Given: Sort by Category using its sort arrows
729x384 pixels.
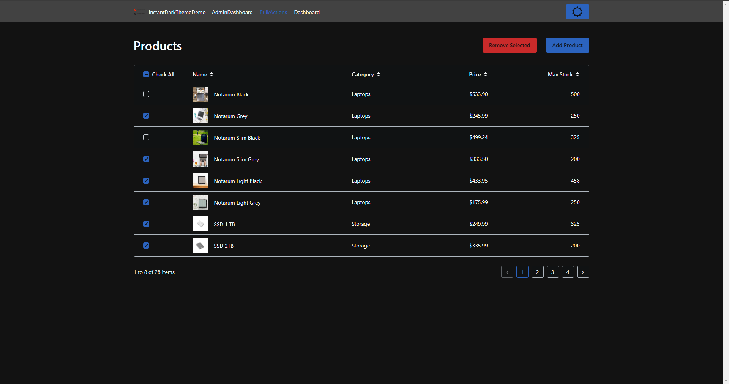Looking at the screenshot, I should (x=378, y=74).
